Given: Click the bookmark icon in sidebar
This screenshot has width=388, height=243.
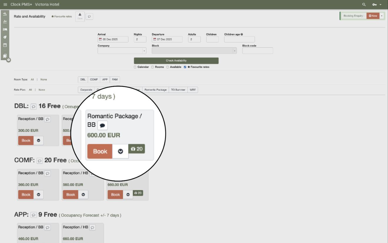Looking at the screenshot, I should (5, 56).
